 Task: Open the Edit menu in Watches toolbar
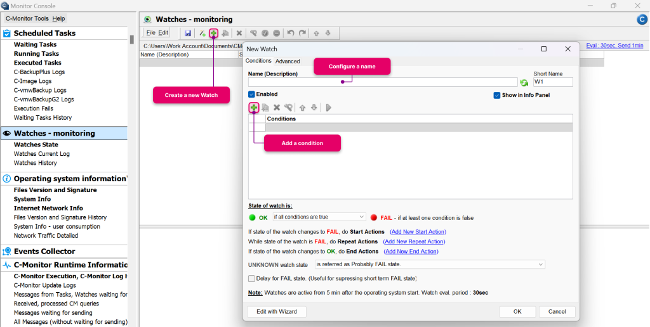point(163,33)
